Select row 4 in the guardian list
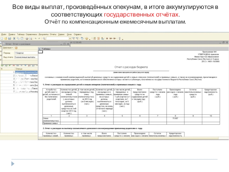 tap(19, 82)
